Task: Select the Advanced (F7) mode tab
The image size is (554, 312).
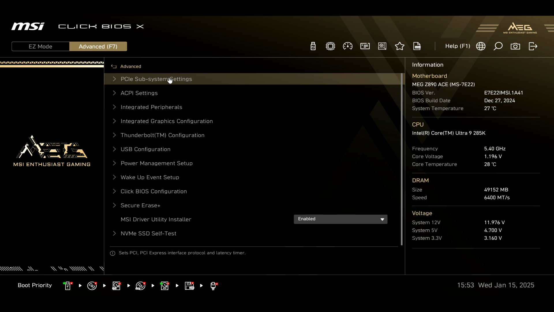Action: [x=98, y=47]
